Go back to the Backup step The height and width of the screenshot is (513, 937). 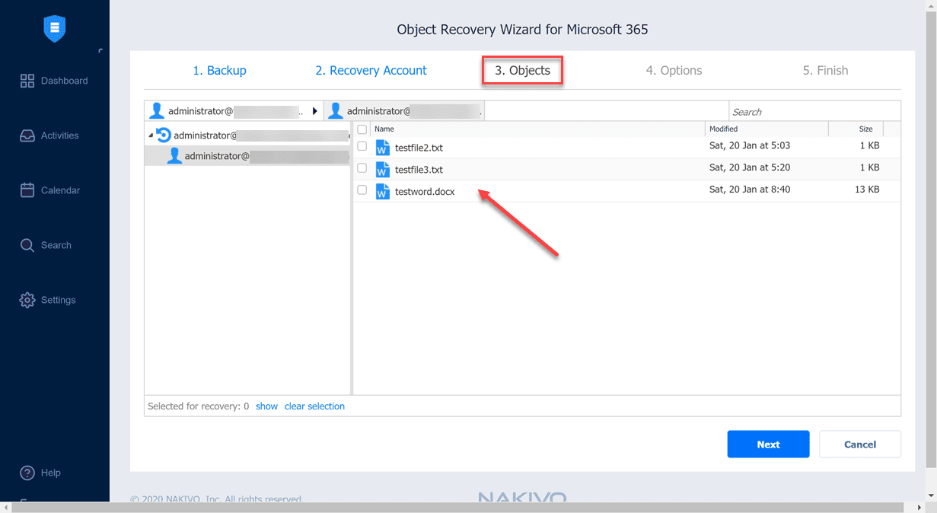point(220,70)
